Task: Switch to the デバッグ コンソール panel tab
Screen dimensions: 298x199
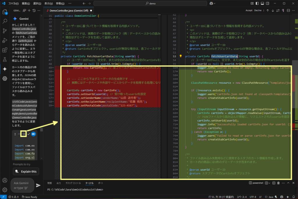Action: [73, 183]
